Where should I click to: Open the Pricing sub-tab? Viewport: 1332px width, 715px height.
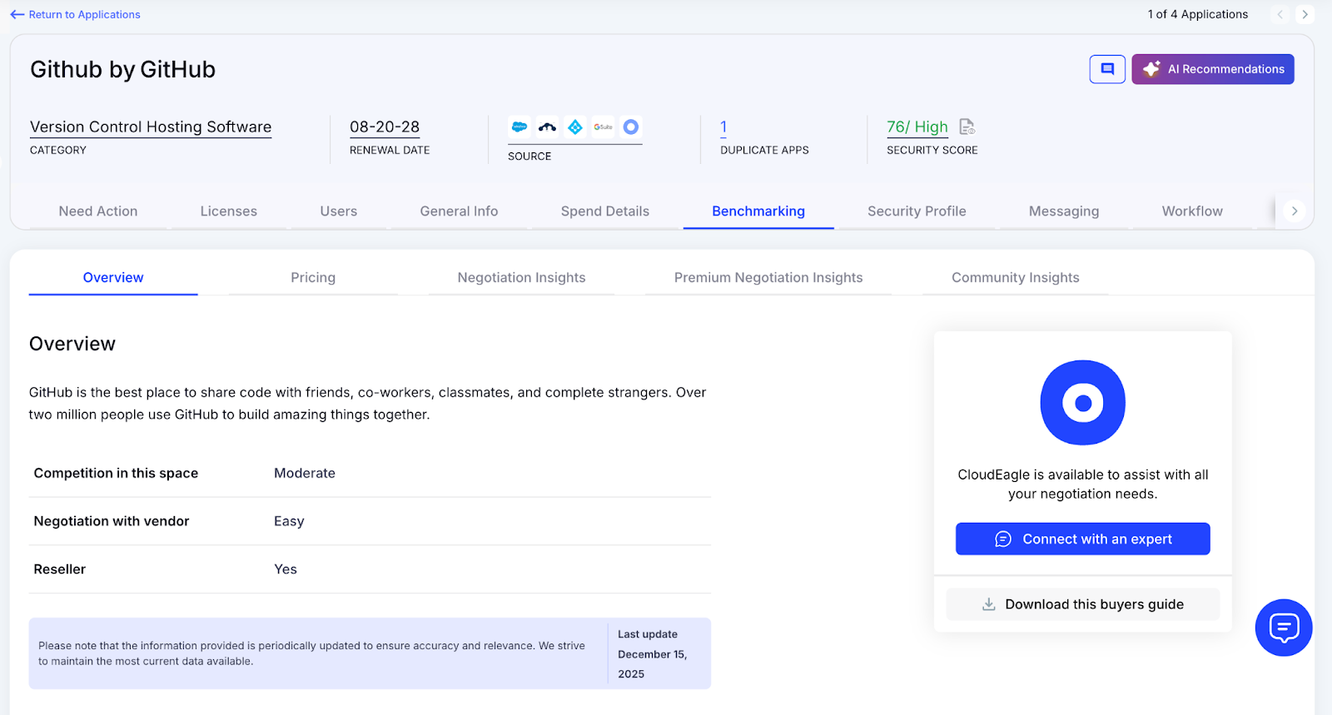[x=313, y=278]
